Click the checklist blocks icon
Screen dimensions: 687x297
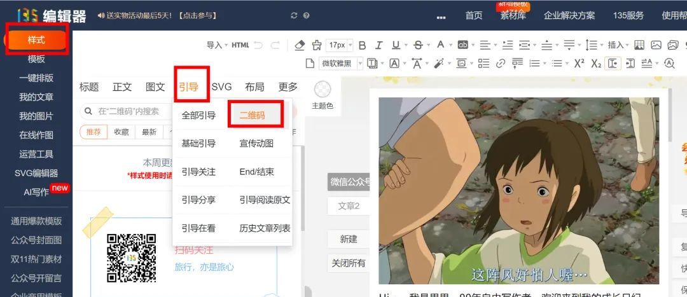(x=483, y=64)
